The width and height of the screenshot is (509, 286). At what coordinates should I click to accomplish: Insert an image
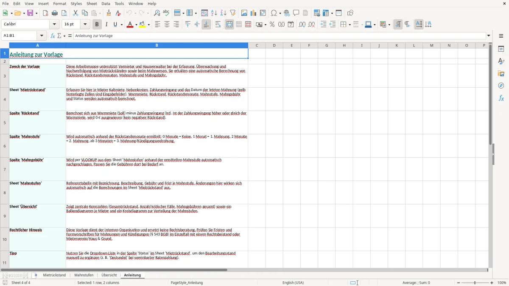244,13
